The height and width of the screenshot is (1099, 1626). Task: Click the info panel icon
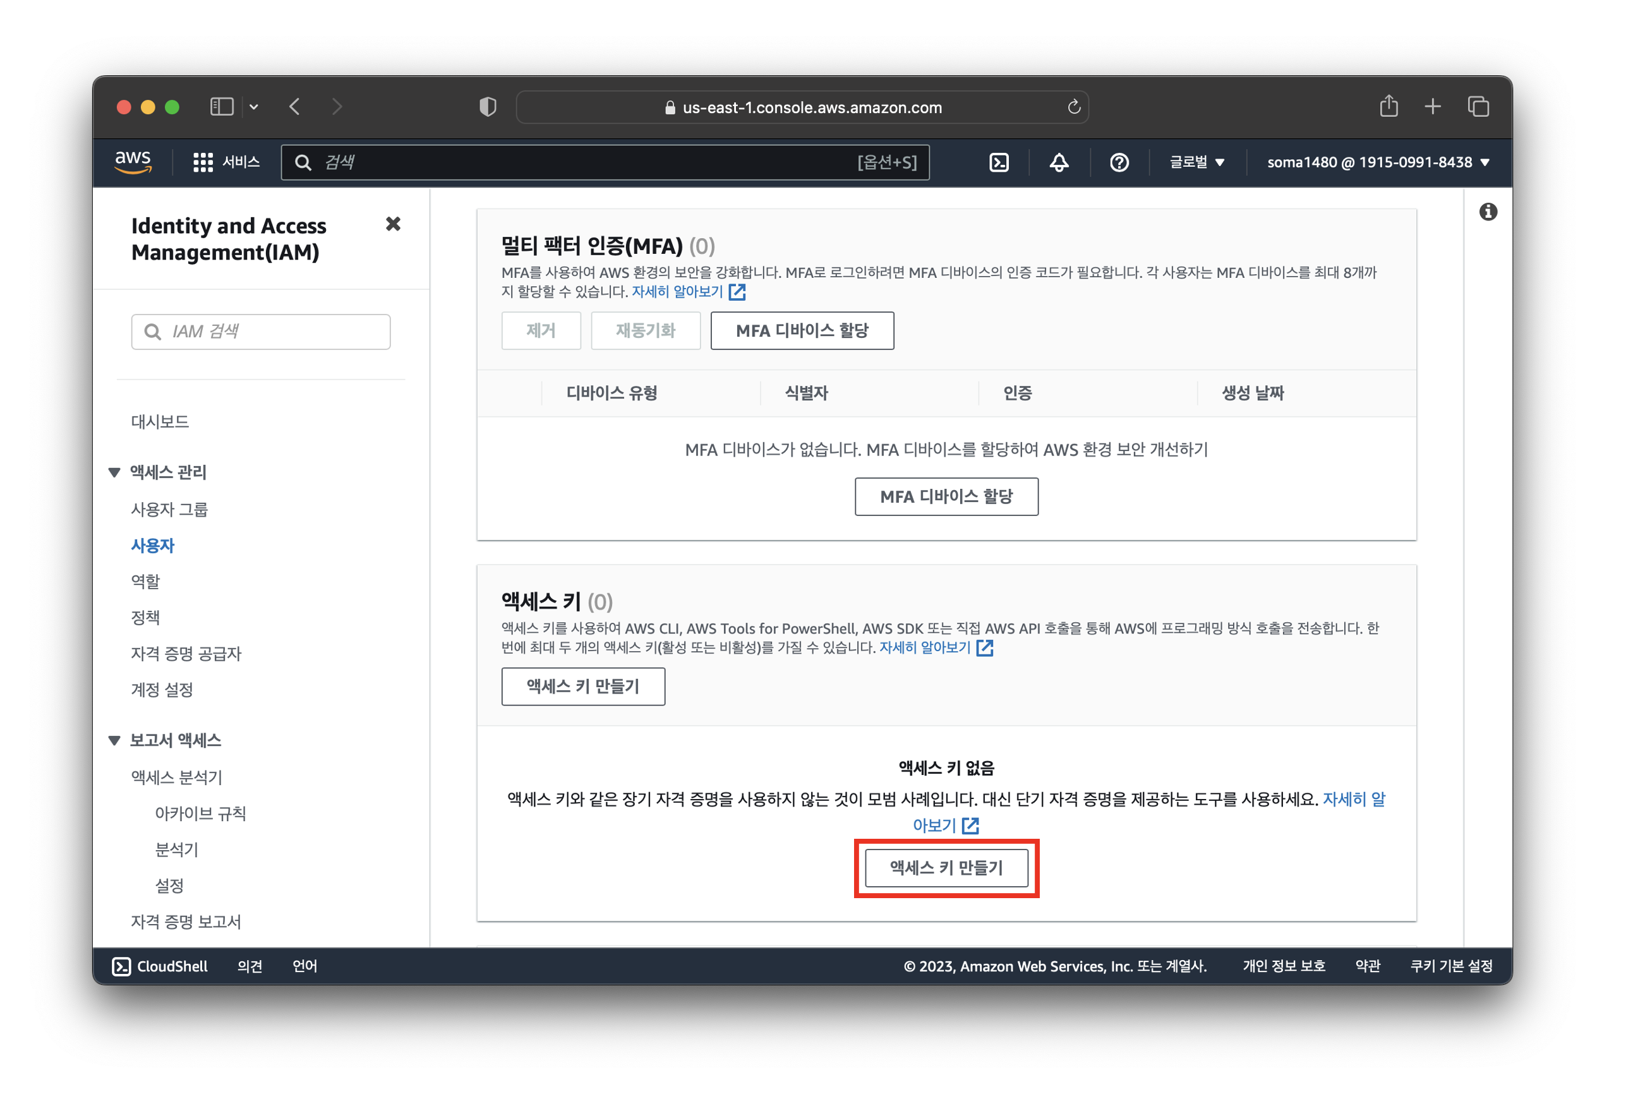1488,212
